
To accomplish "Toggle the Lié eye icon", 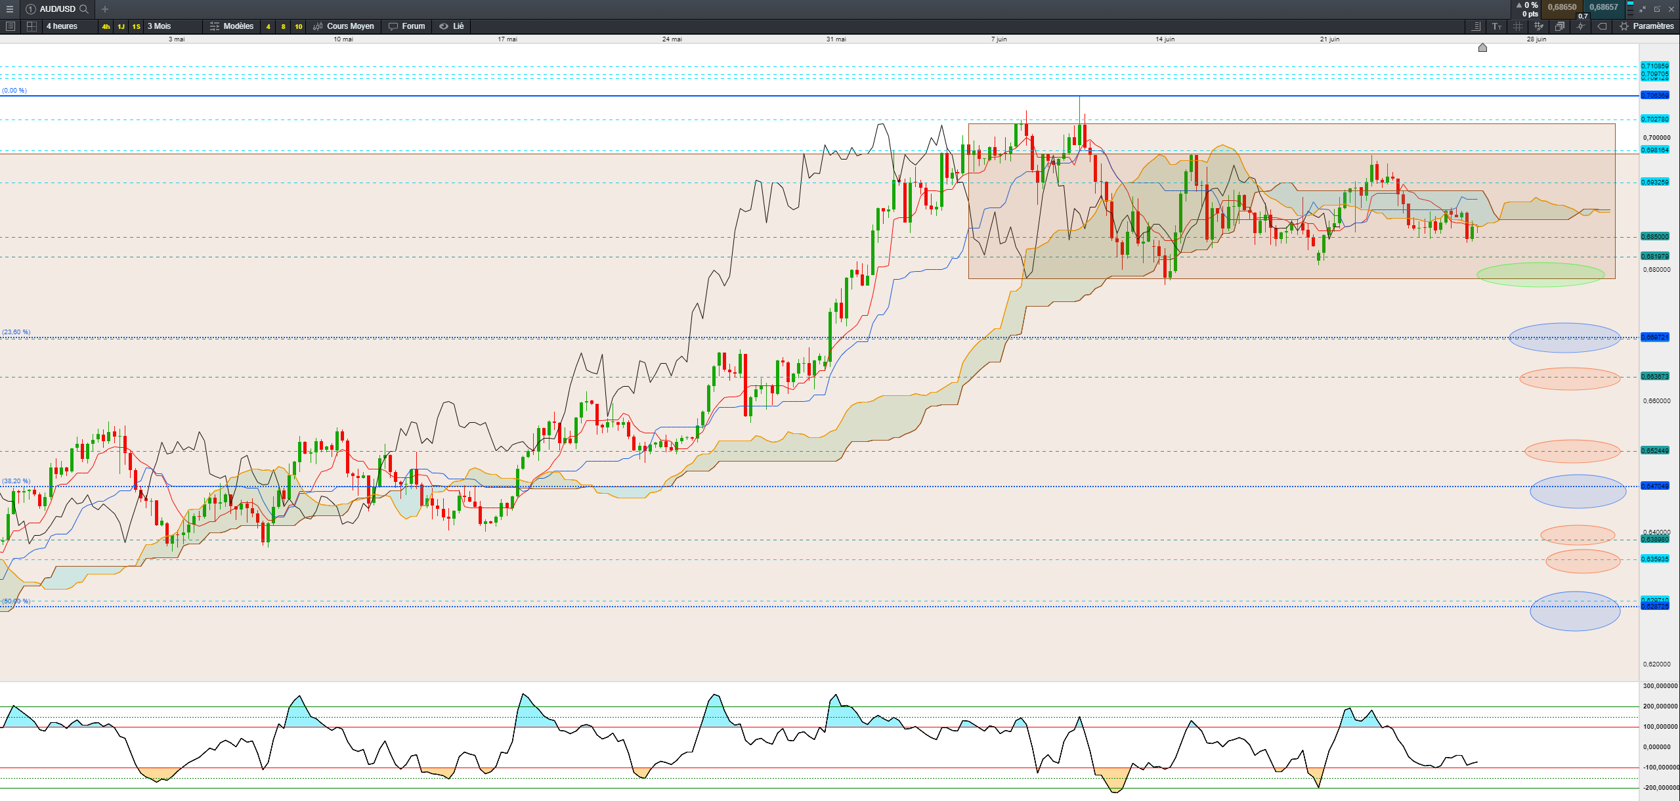I will (444, 26).
